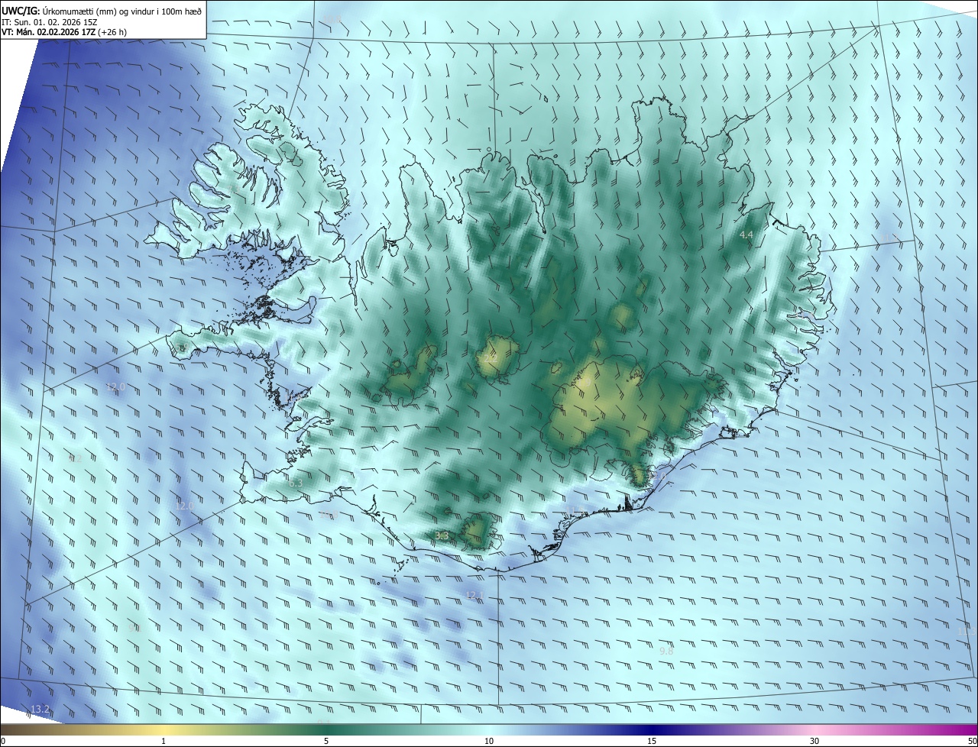Image resolution: width=978 pixels, height=747 pixels.
Task: Click the color bar tick label 1
Action: (x=164, y=742)
